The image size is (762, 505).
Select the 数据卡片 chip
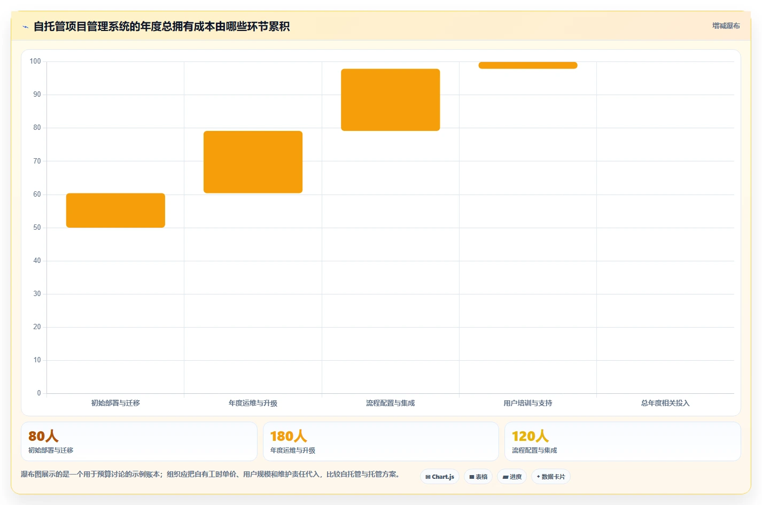[551, 477]
